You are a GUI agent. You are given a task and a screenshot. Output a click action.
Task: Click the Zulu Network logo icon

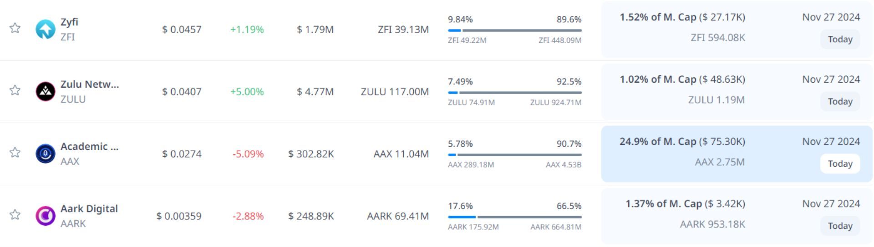click(x=46, y=91)
